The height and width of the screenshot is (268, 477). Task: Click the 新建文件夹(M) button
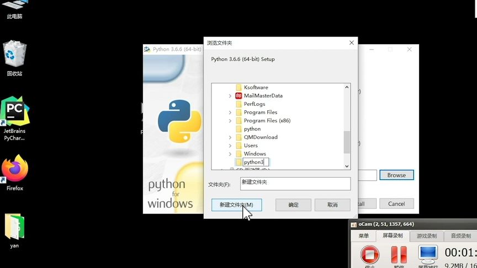click(x=236, y=205)
